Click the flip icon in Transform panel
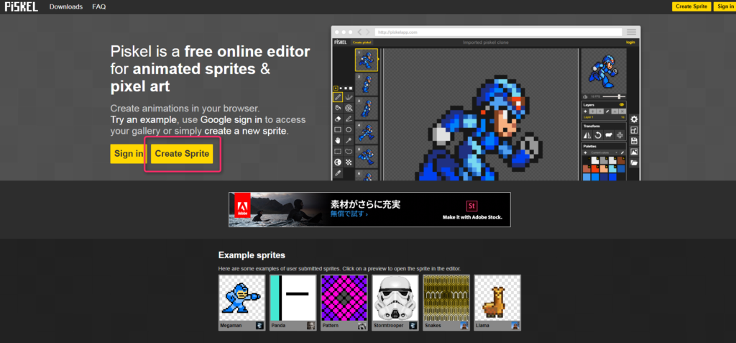The height and width of the screenshot is (343, 736). [x=587, y=135]
